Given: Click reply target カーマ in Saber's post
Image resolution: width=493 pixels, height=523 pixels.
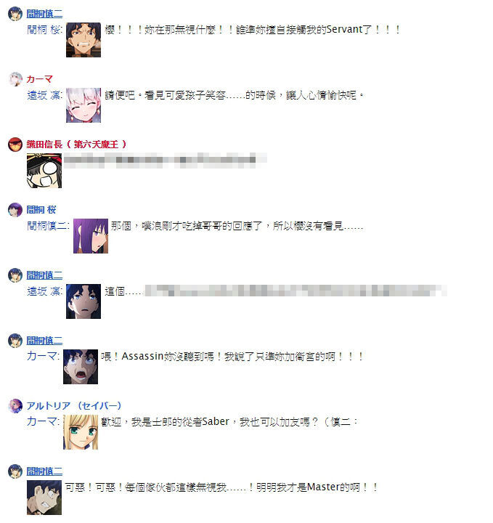Looking at the screenshot, I should point(44,422).
